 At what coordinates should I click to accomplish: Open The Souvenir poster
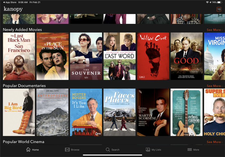[86, 56]
